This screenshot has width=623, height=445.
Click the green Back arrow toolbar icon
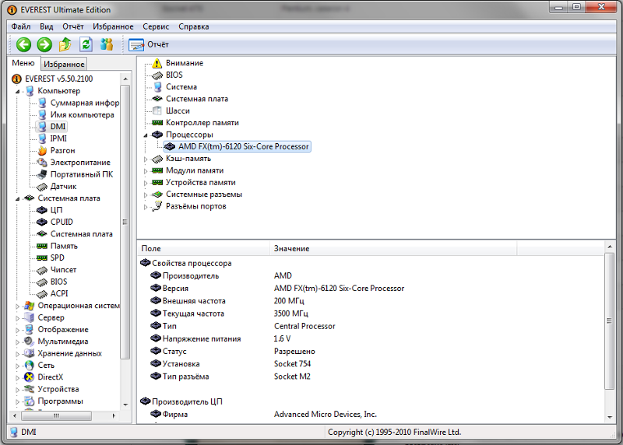pos(24,44)
